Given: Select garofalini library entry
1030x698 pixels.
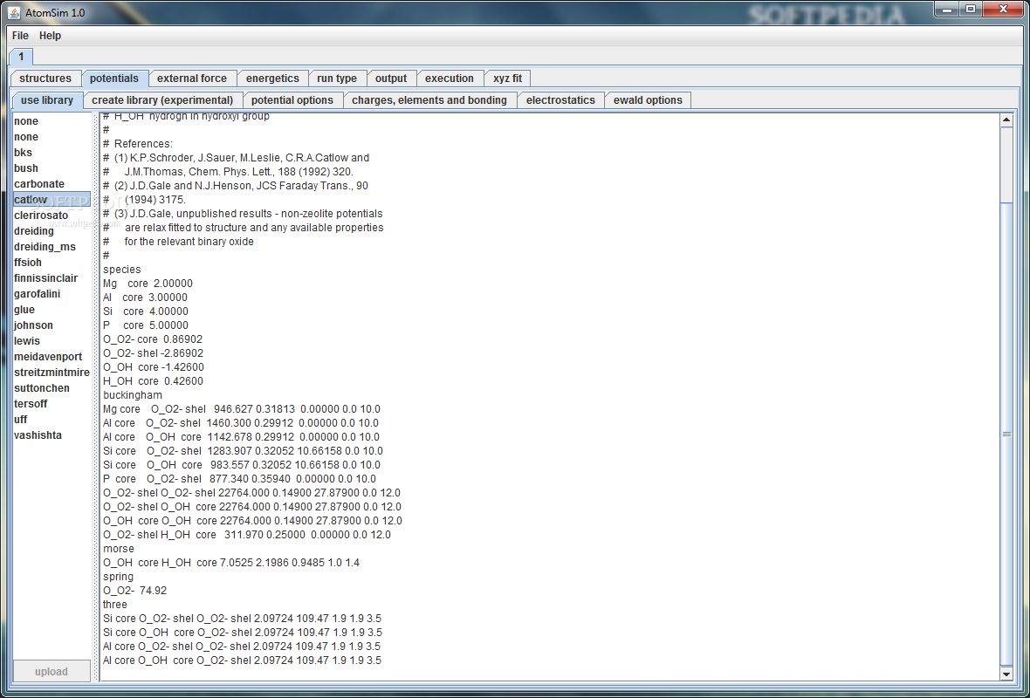Looking at the screenshot, I should [51, 294].
